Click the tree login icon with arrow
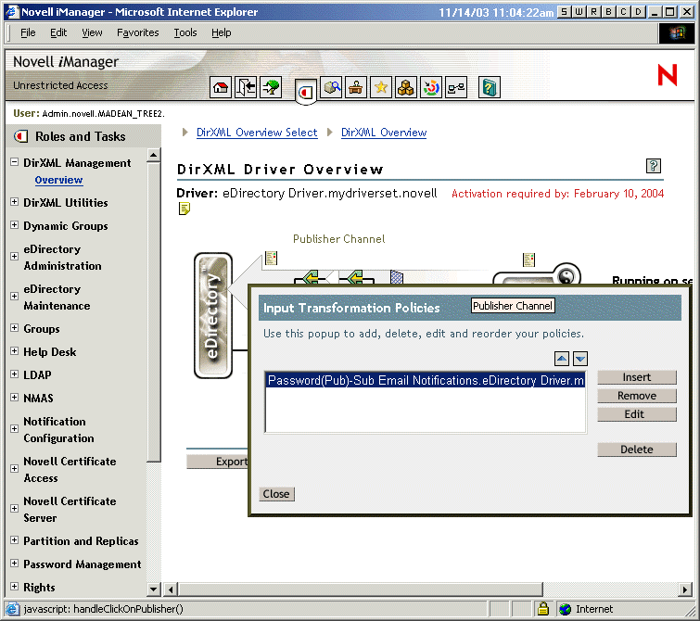 click(271, 87)
